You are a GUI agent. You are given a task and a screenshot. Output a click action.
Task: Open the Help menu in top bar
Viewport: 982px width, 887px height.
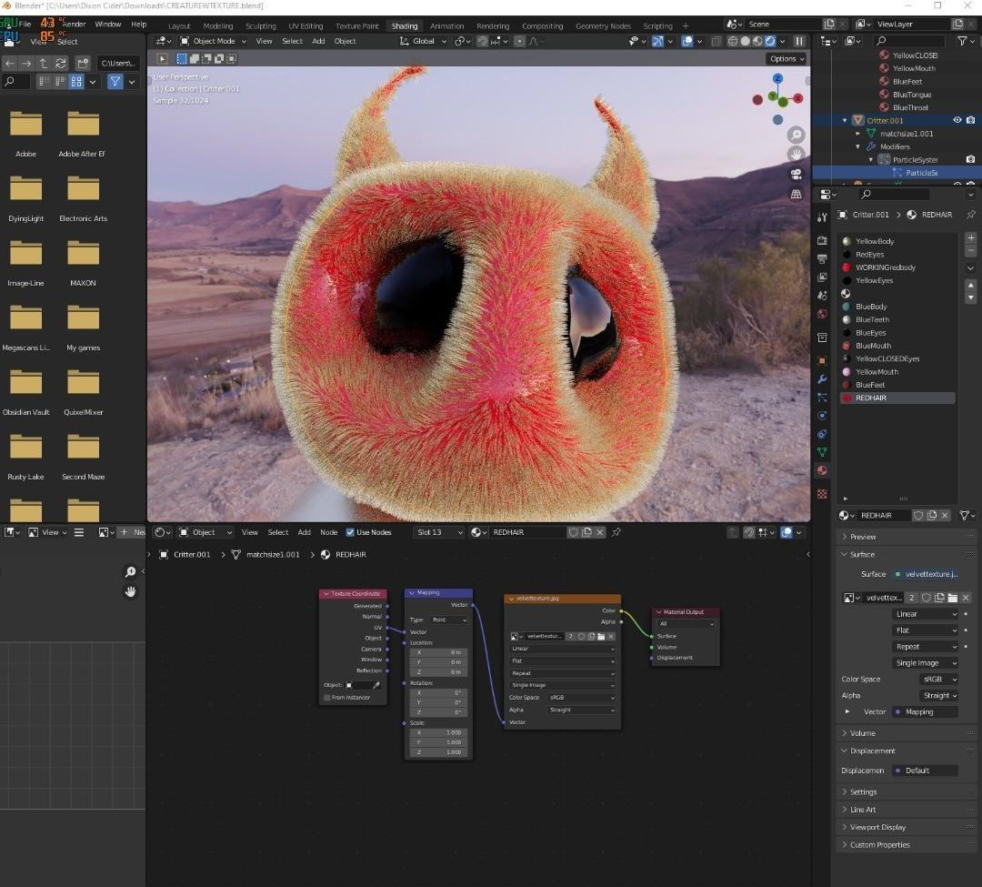[x=138, y=25]
